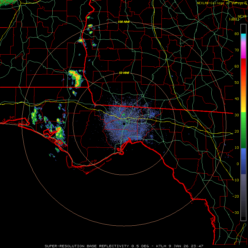Click the black radar site dot at center
This screenshot has width=248, height=248.
pos(124,123)
